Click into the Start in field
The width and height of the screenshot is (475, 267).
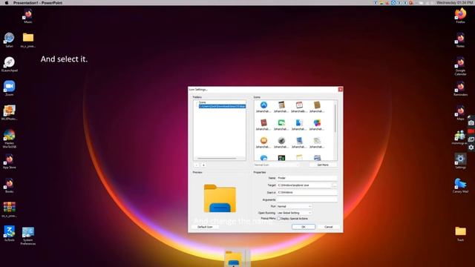click(307, 192)
